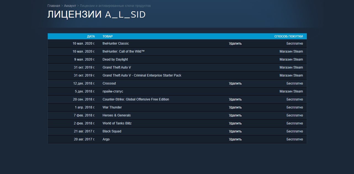Select the theHunter Classic product name

click(116, 44)
